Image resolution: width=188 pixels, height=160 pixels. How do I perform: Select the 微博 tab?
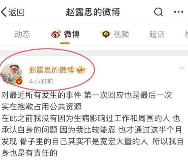[x=72, y=34]
